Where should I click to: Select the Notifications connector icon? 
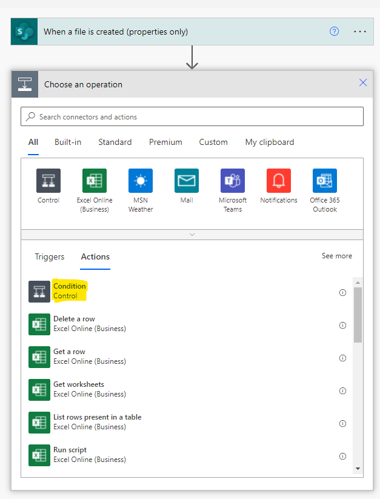(279, 181)
